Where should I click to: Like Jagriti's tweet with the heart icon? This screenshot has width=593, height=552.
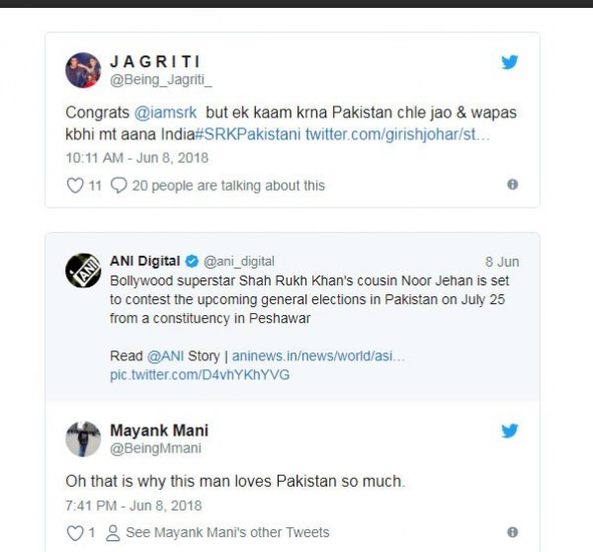(x=74, y=185)
